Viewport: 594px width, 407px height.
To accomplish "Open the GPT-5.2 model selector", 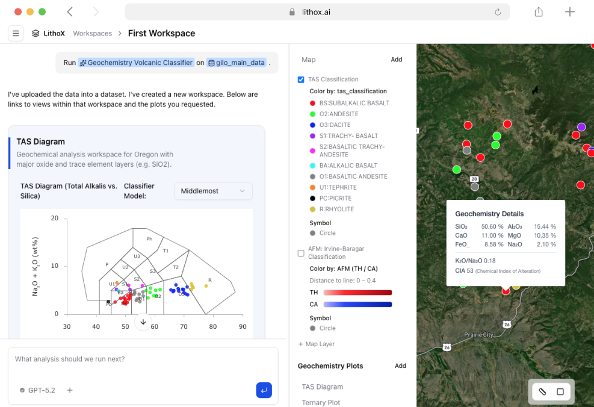I will tap(37, 390).
